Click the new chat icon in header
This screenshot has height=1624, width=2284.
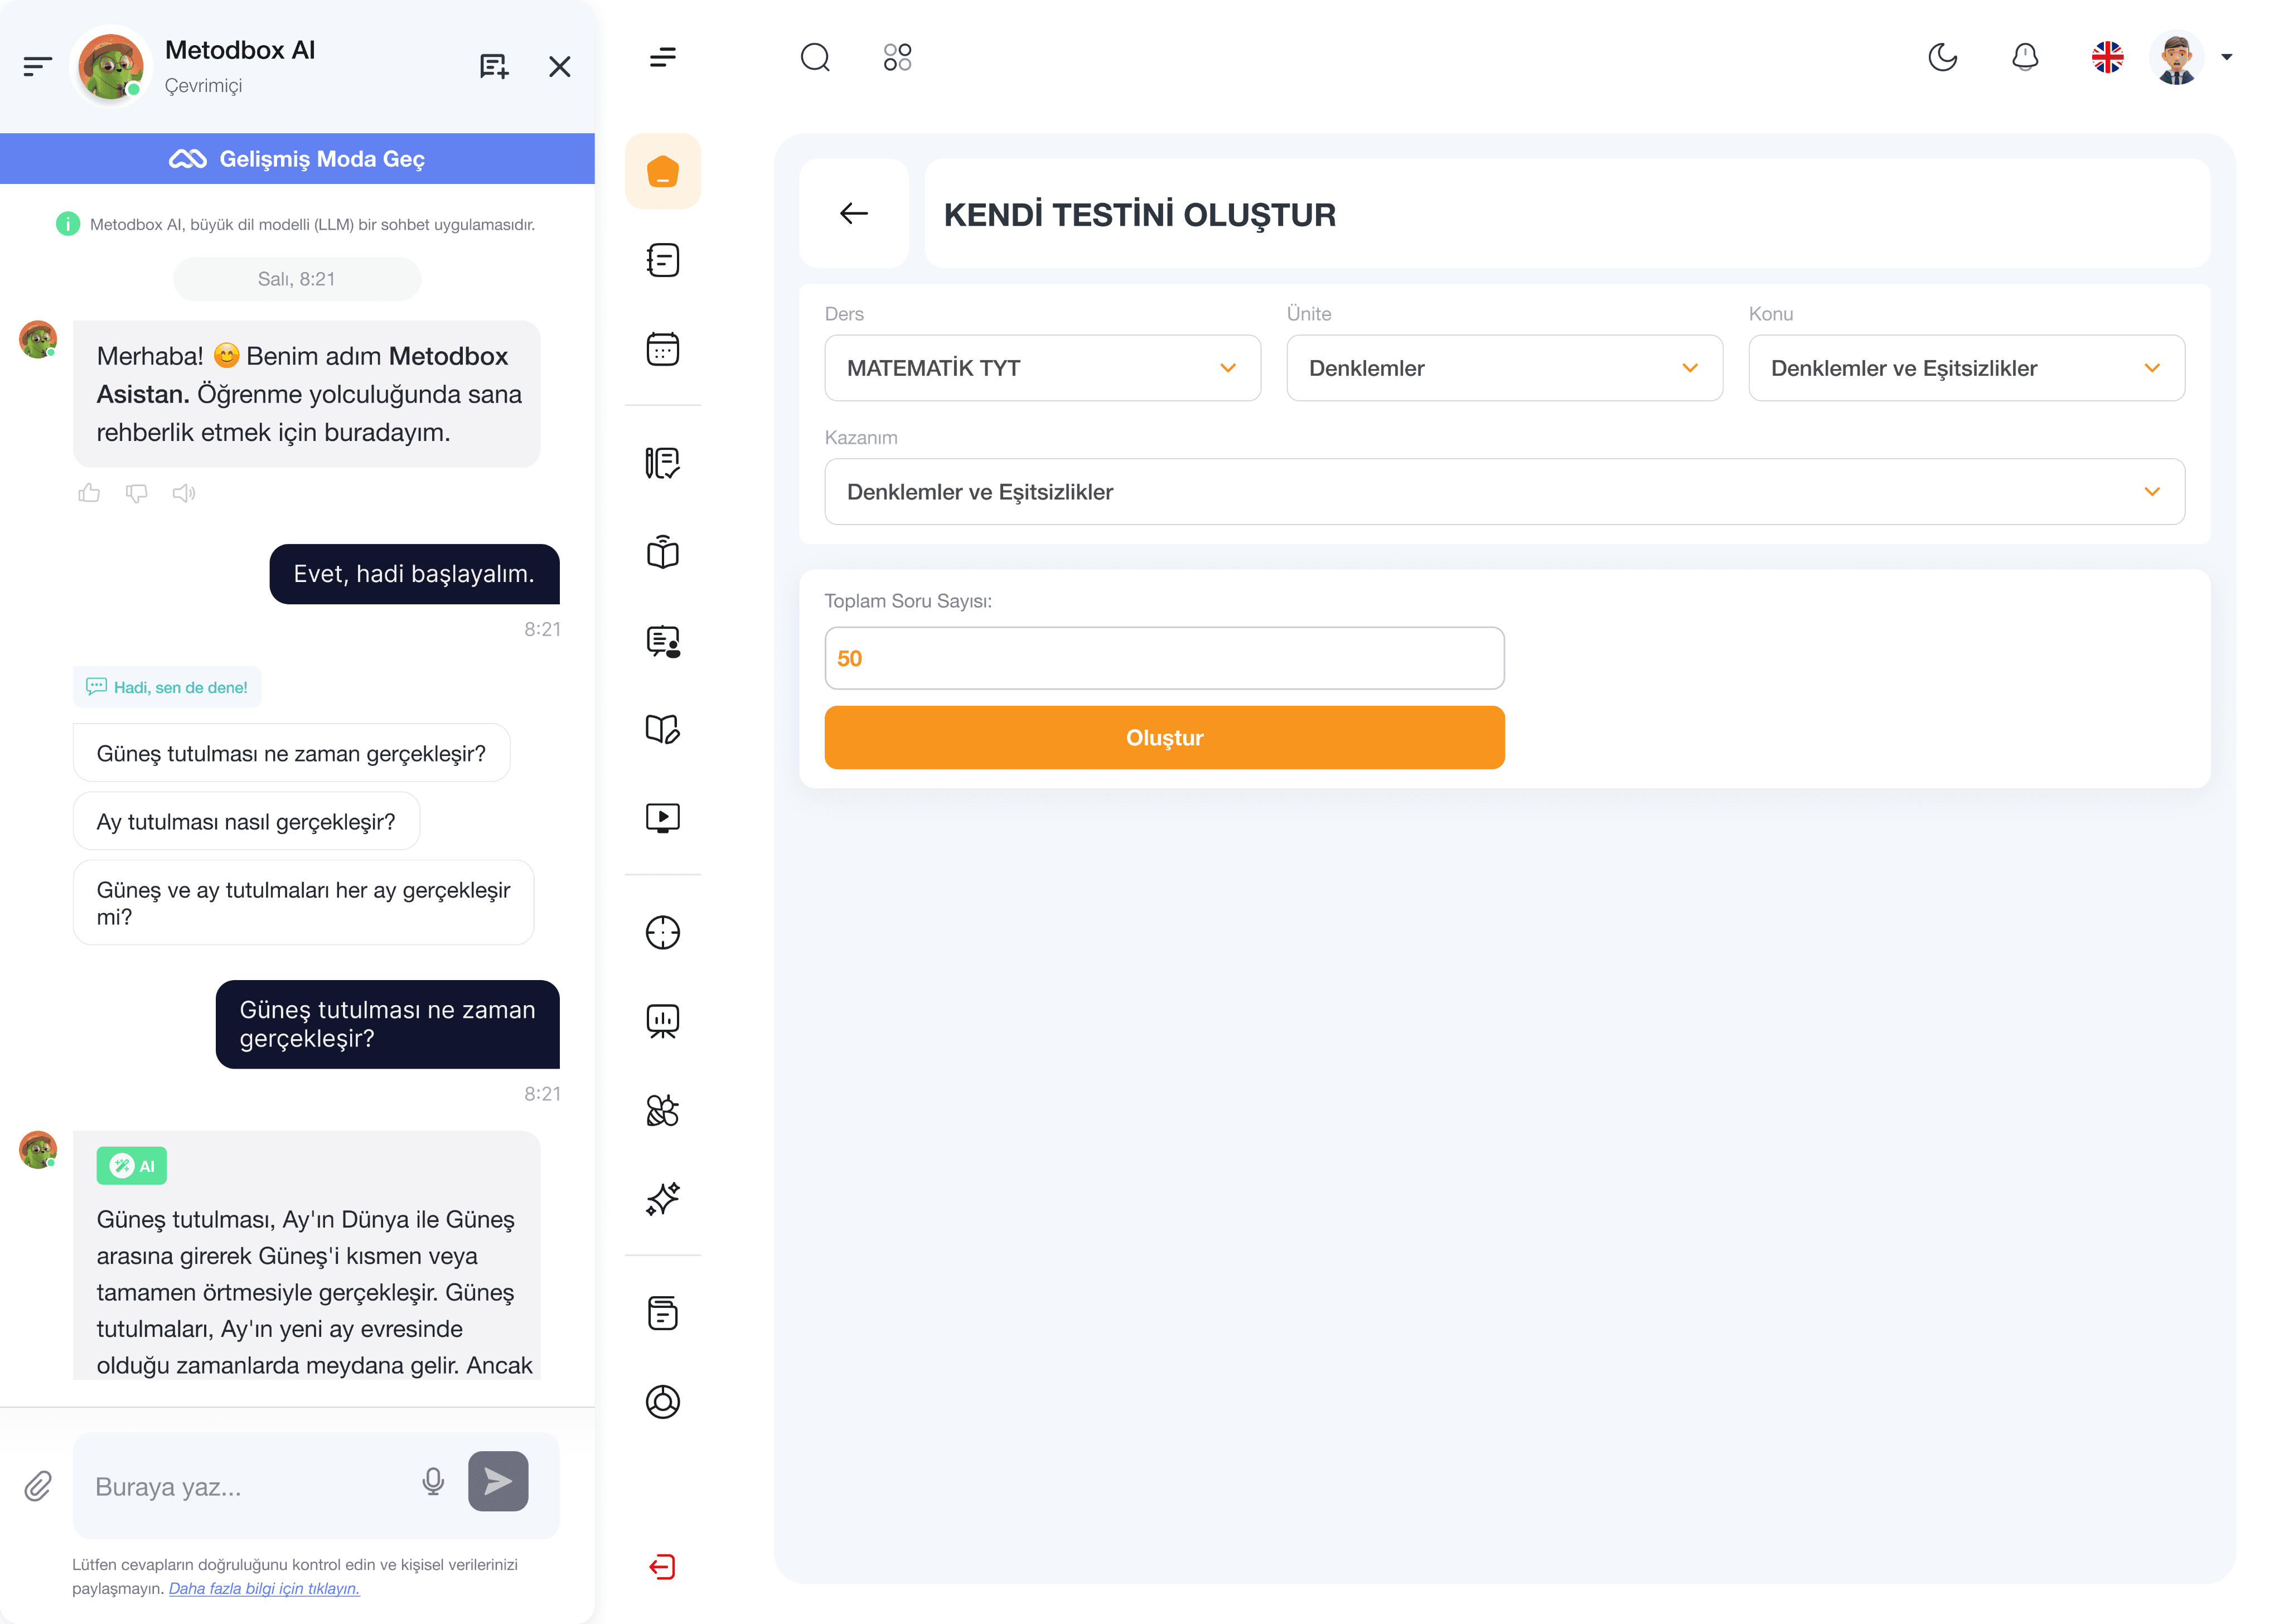point(494,67)
